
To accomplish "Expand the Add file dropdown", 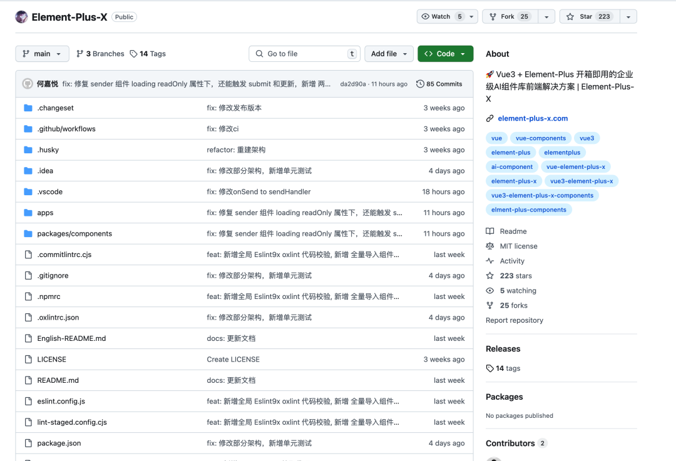I will (x=389, y=54).
